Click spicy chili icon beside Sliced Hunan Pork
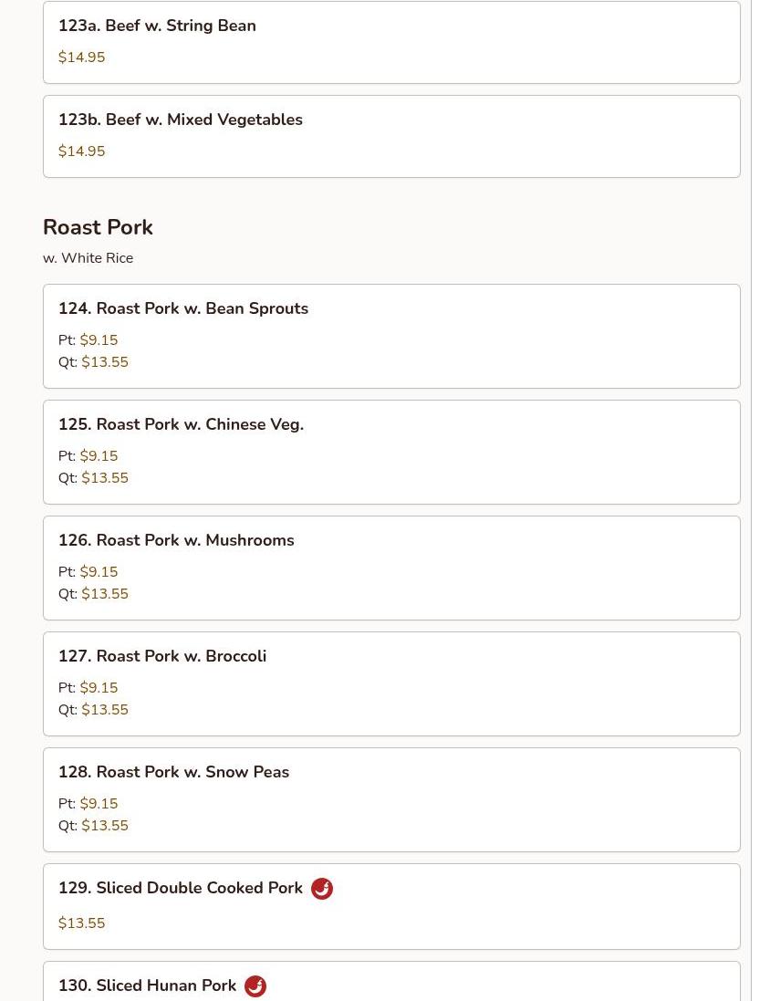The width and height of the screenshot is (770, 1001). 255,986
